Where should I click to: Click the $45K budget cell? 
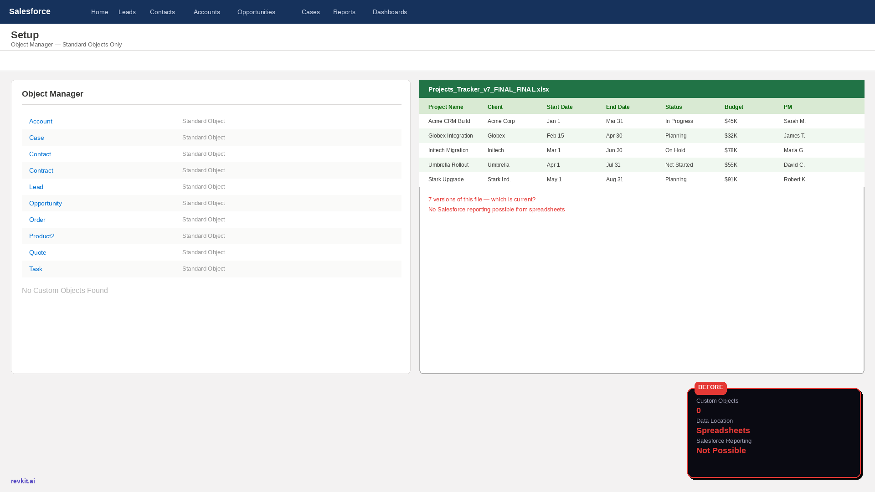731,121
